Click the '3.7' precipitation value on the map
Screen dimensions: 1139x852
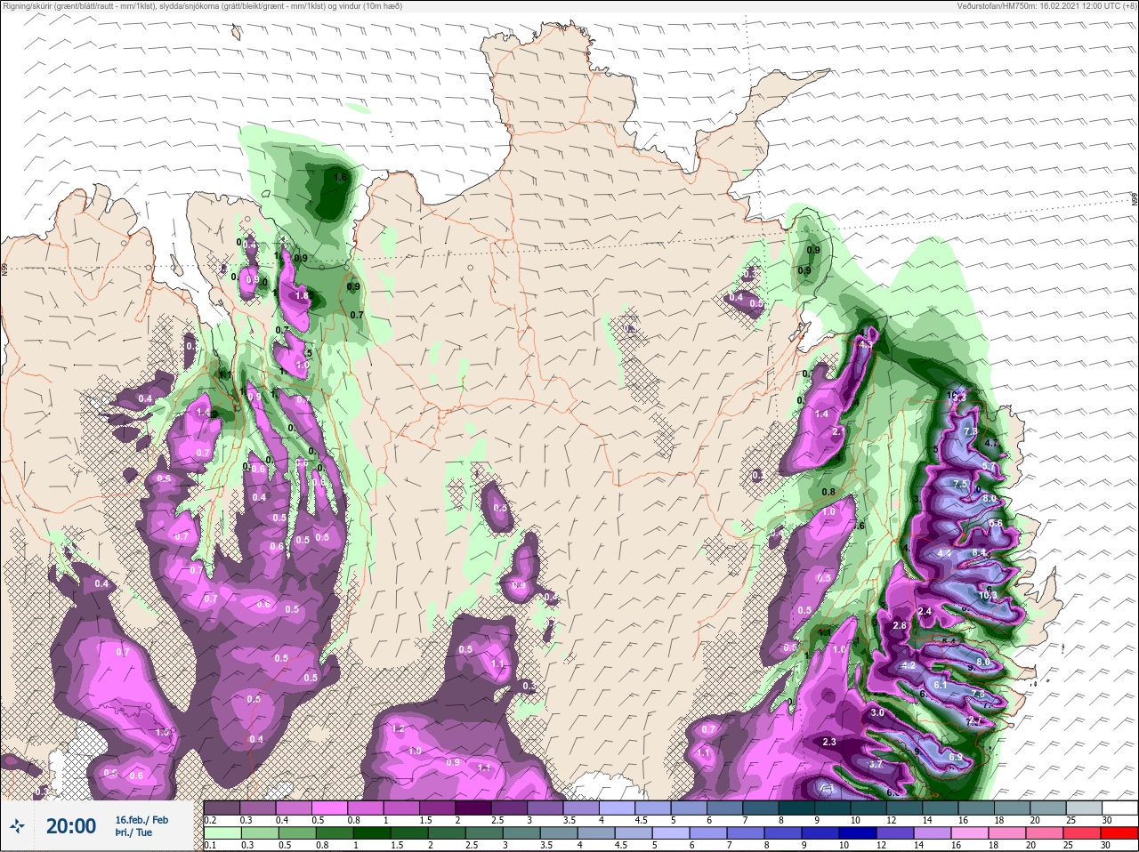pyautogui.click(x=876, y=765)
